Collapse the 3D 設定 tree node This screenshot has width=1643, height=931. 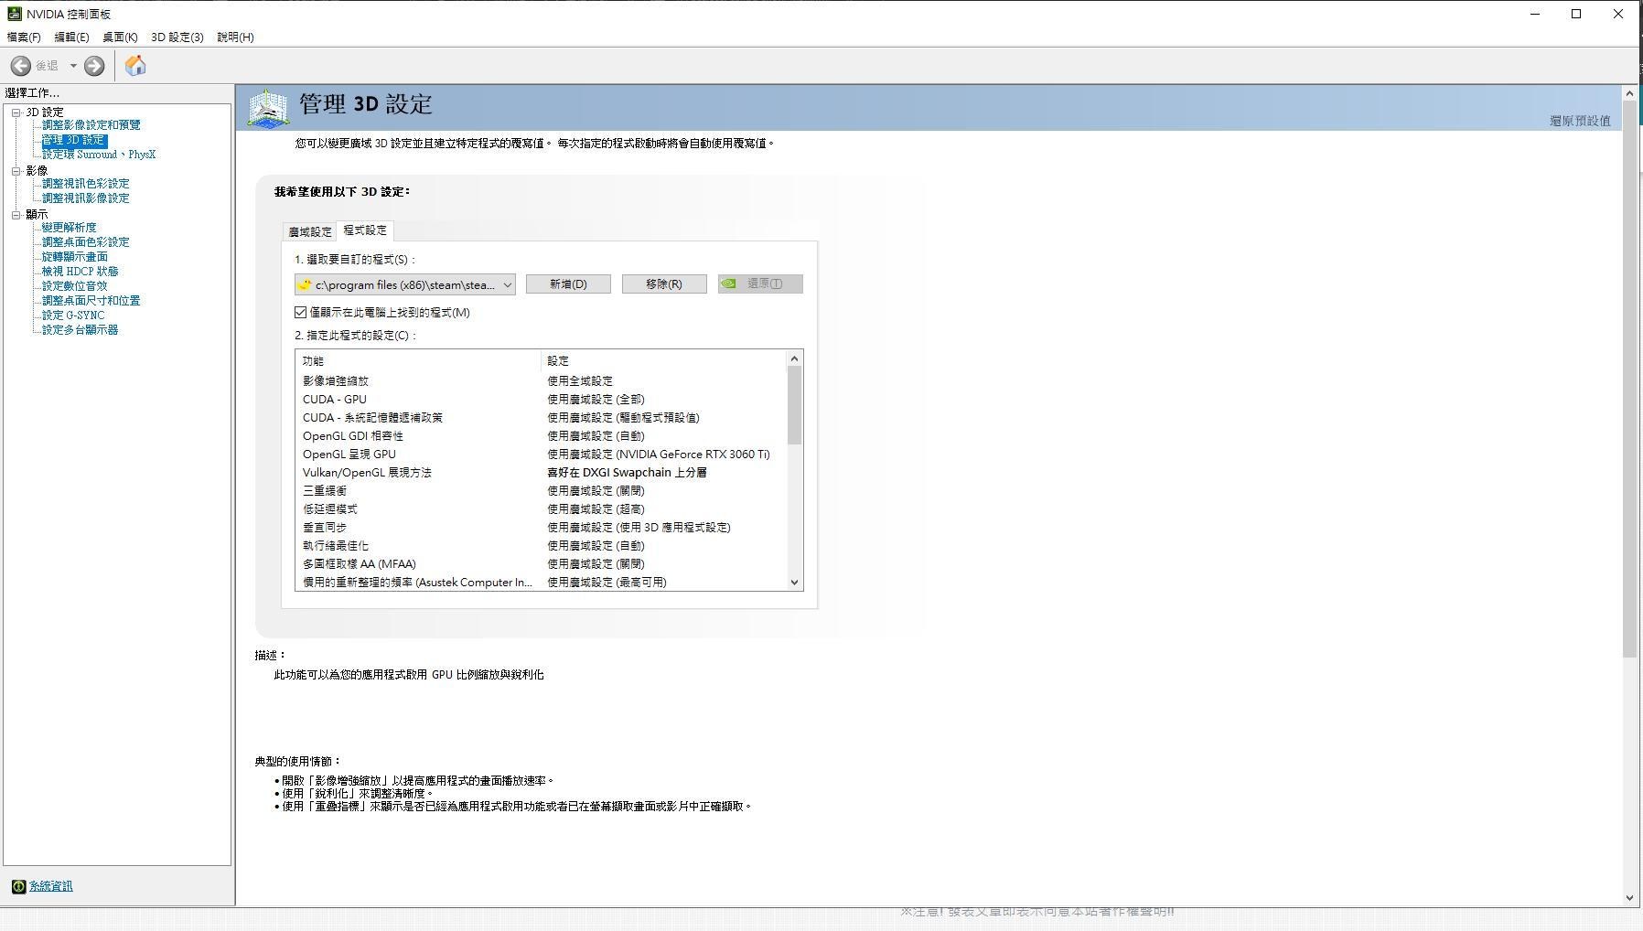point(16,112)
